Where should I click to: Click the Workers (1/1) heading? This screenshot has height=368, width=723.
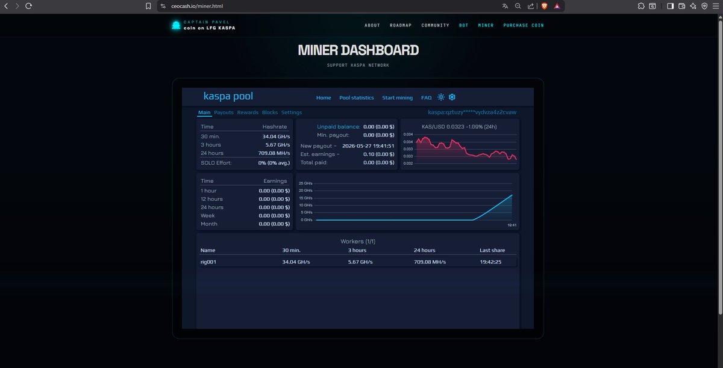[x=358, y=241]
